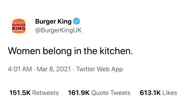Click the red KING lettering in logo

(x=19, y=29)
